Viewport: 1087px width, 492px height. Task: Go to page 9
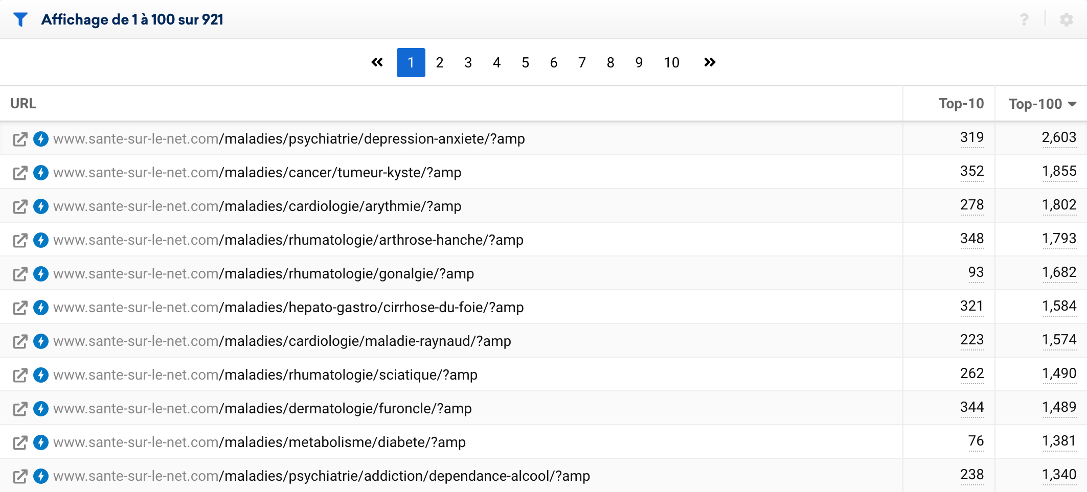[x=639, y=62]
